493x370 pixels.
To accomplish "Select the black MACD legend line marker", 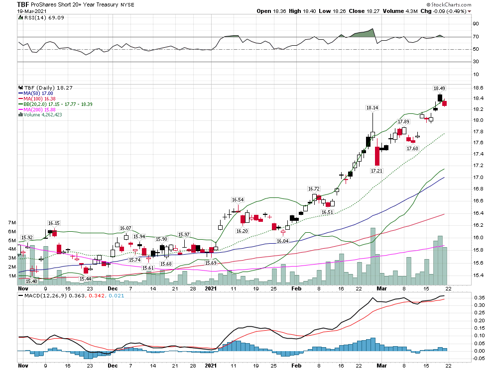I will pyautogui.click(x=20, y=295).
